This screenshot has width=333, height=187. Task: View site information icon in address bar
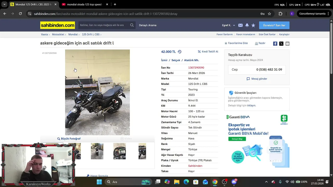[30, 14]
